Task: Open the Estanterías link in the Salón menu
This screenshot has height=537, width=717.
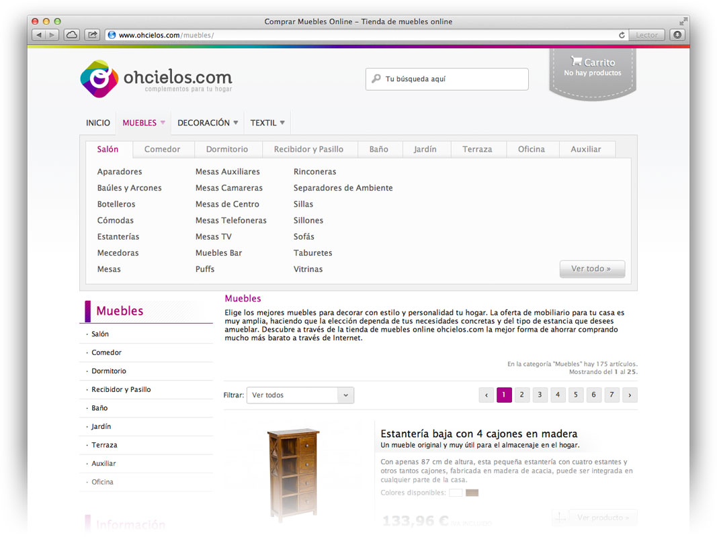Action: 118,236
